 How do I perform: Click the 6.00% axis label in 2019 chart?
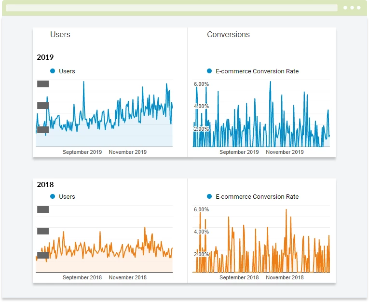[201, 84]
